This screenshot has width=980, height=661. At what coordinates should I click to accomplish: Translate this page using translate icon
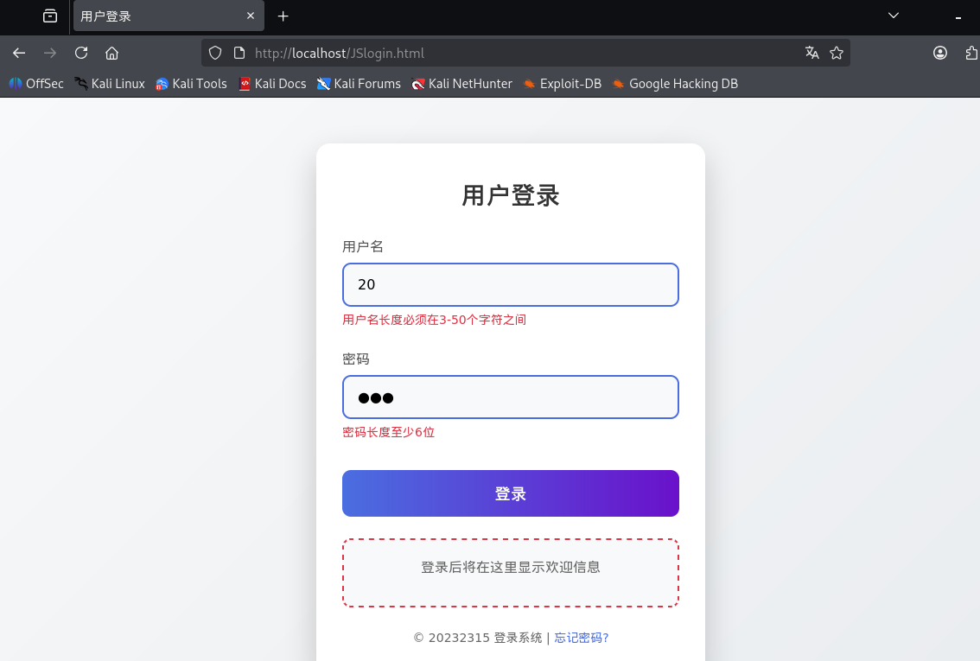(811, 53)
